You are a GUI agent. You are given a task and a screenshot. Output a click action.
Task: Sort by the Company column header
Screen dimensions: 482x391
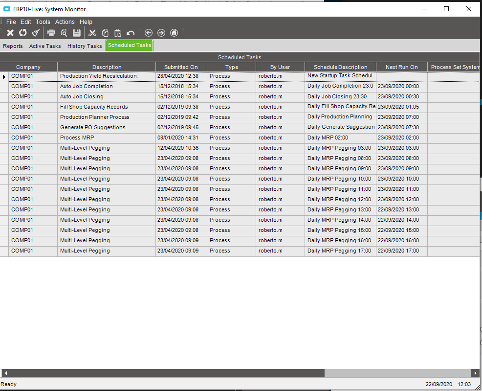click(28, 67)
